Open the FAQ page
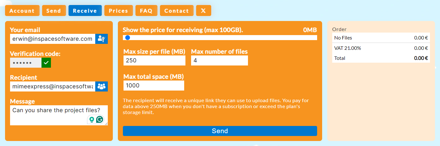The width and height of the screenshot is (440, 146). [x=146, y=11]
